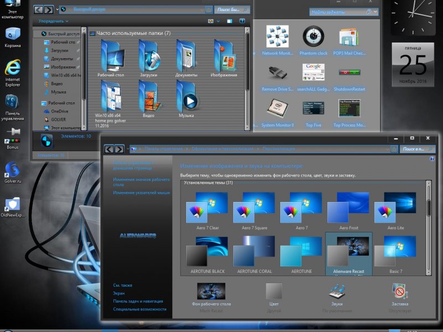Open the Рабочий стол folder icon in Explorer

point(111,59)
